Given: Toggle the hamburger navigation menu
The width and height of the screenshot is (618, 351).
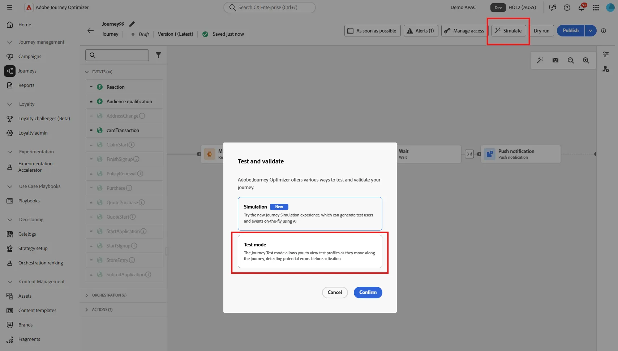Looking at the screenshot, I should (x=10, y=7).
